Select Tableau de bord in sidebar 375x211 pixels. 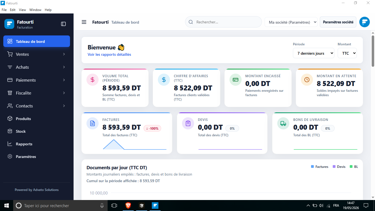(x=37, y=41)
